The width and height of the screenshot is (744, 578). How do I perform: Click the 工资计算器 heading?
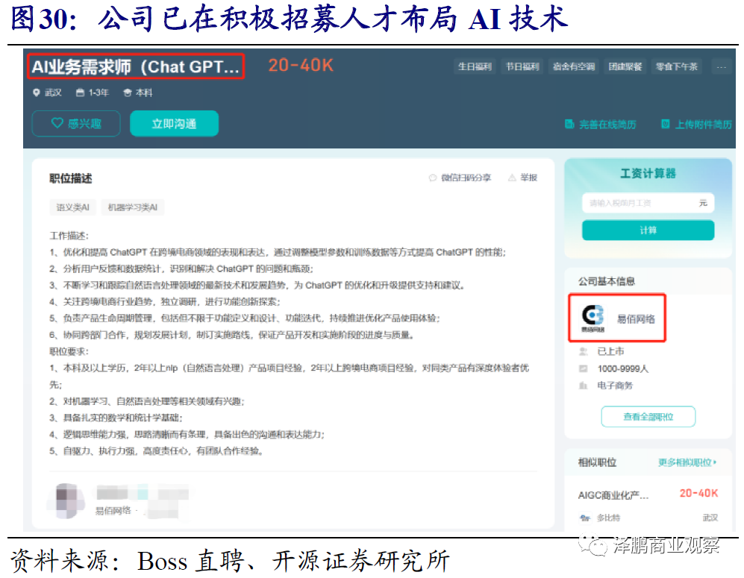(x=648, y=174)
